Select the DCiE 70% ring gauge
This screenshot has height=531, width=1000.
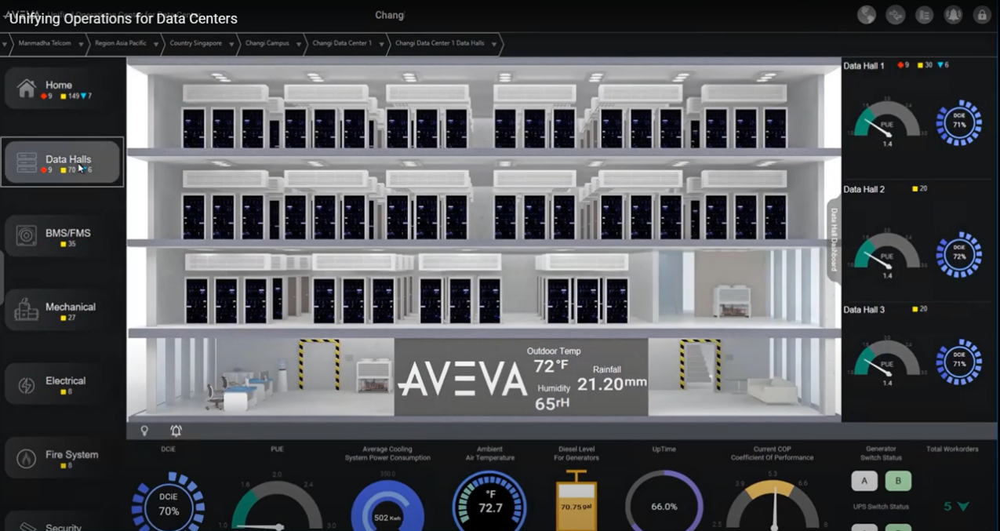(x=169, y=502)
